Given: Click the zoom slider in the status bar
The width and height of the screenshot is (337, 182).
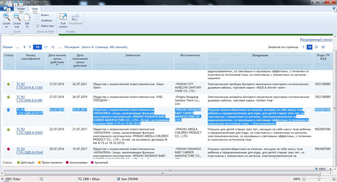Looking at the screenshot, I should pos(319,179).
